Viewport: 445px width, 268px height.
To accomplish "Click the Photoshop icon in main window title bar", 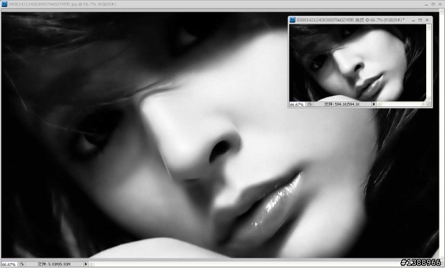I will coord(4,4).
